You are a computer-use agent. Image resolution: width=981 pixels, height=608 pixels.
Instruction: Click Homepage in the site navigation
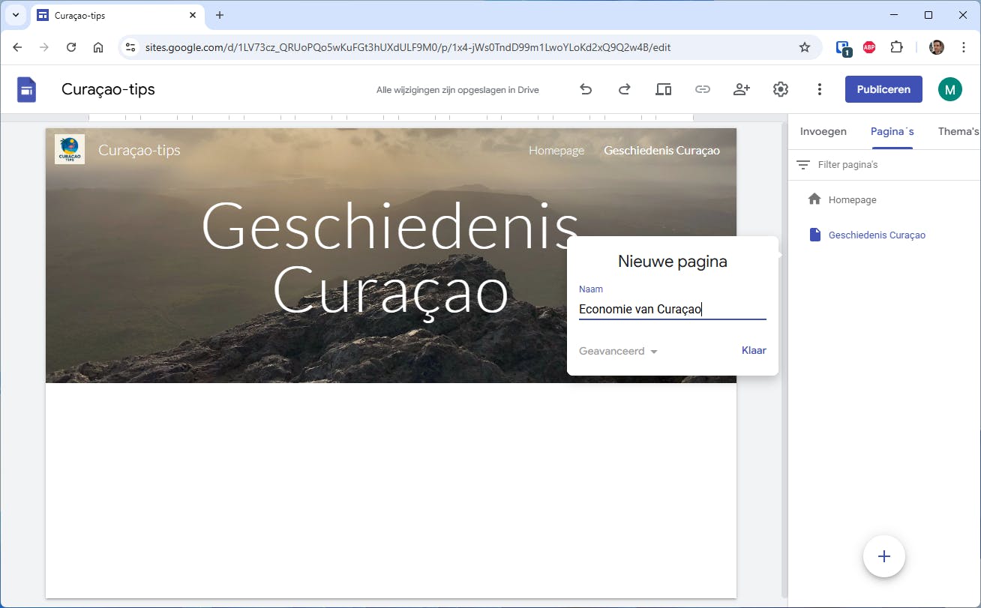coord(556,150)
